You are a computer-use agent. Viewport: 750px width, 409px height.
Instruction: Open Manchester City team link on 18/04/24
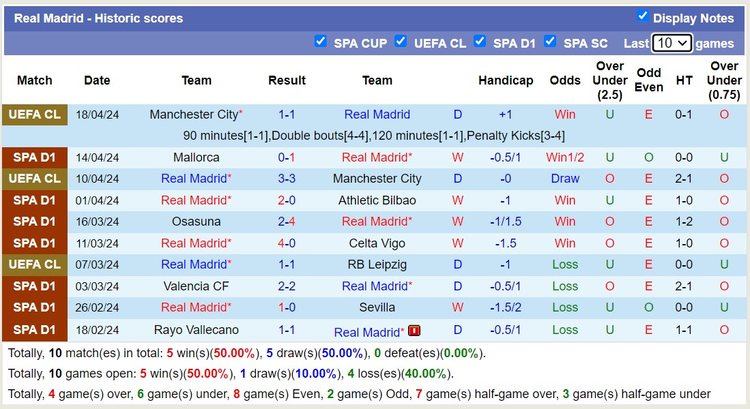point(194,115)
